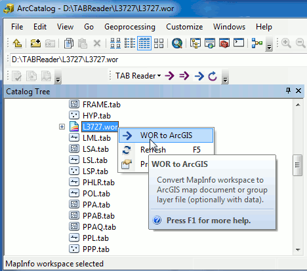Screen dimensions: 307x271
Task: Open the File menu
Action: (x=17, y=27)
